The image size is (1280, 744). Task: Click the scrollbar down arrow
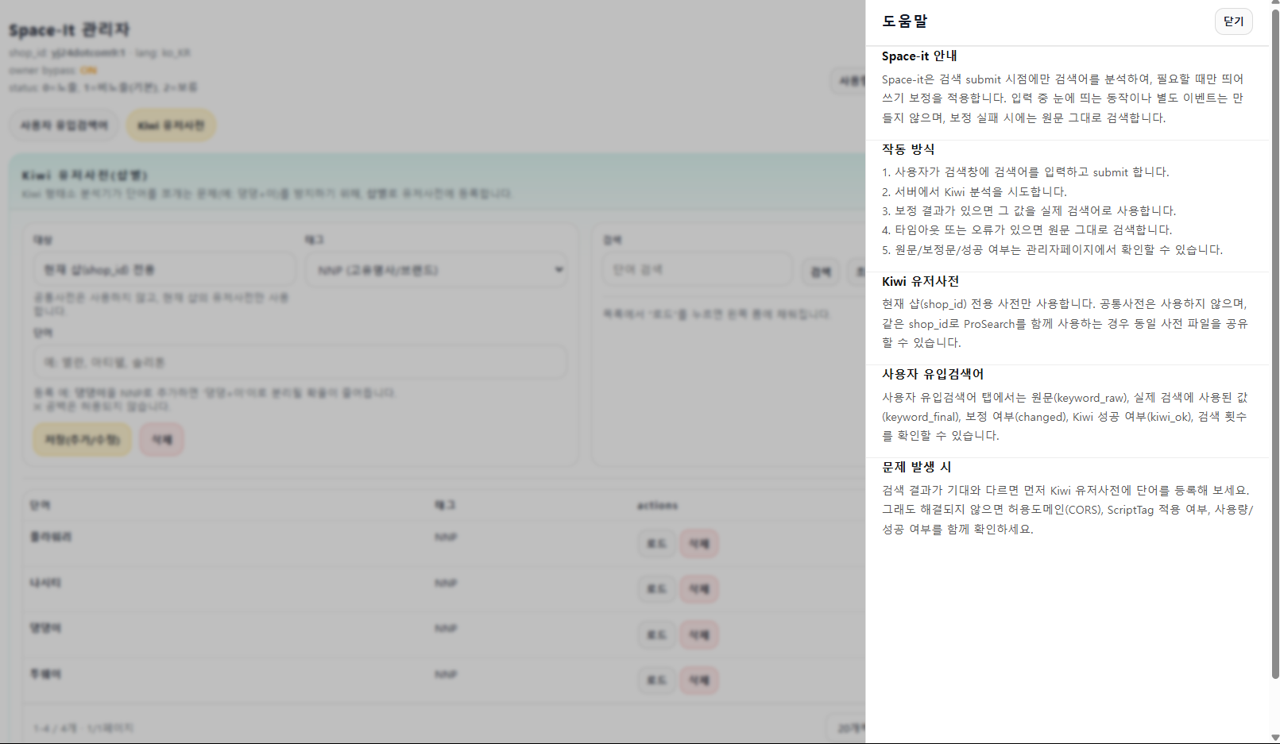coord(1274,738)
